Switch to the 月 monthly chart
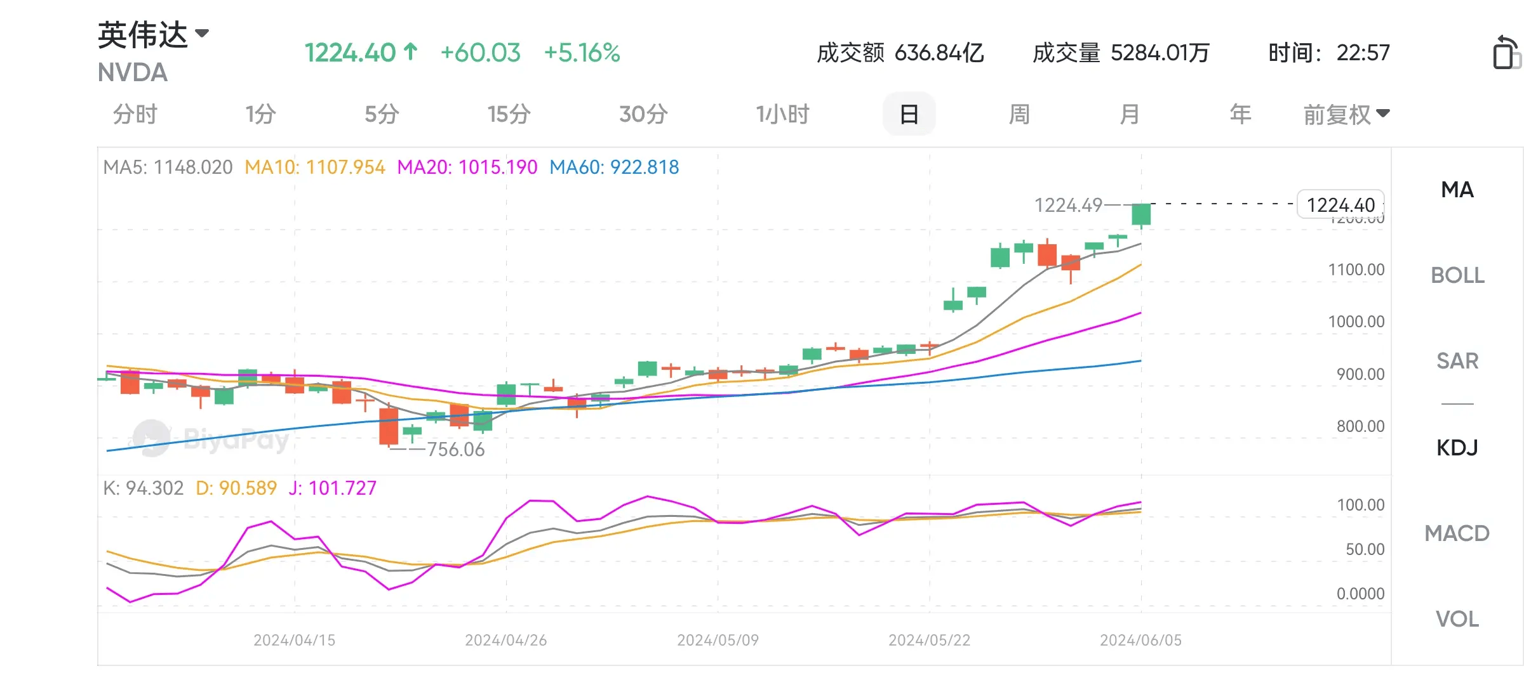The height and width of the screenshot is (685, 1524). point(1129,115)
